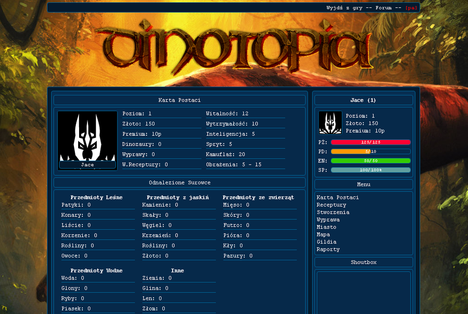Click the Jace name label under avatar
Image resolution: width=468 pixels, height=314 pixels.
pyautogui.click(x=87, y=165)
